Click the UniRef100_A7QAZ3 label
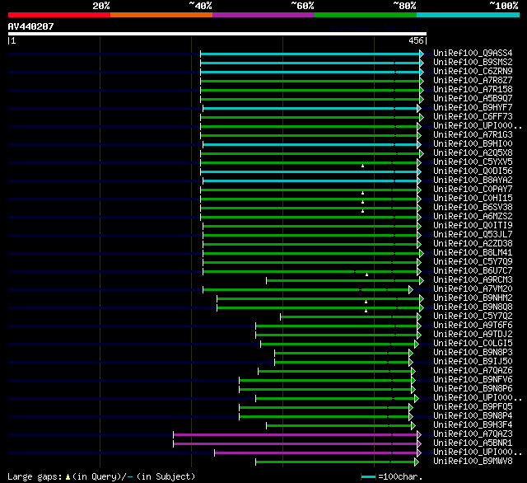Viewport: 527px width, 483px height. click(x=473, y=434)
